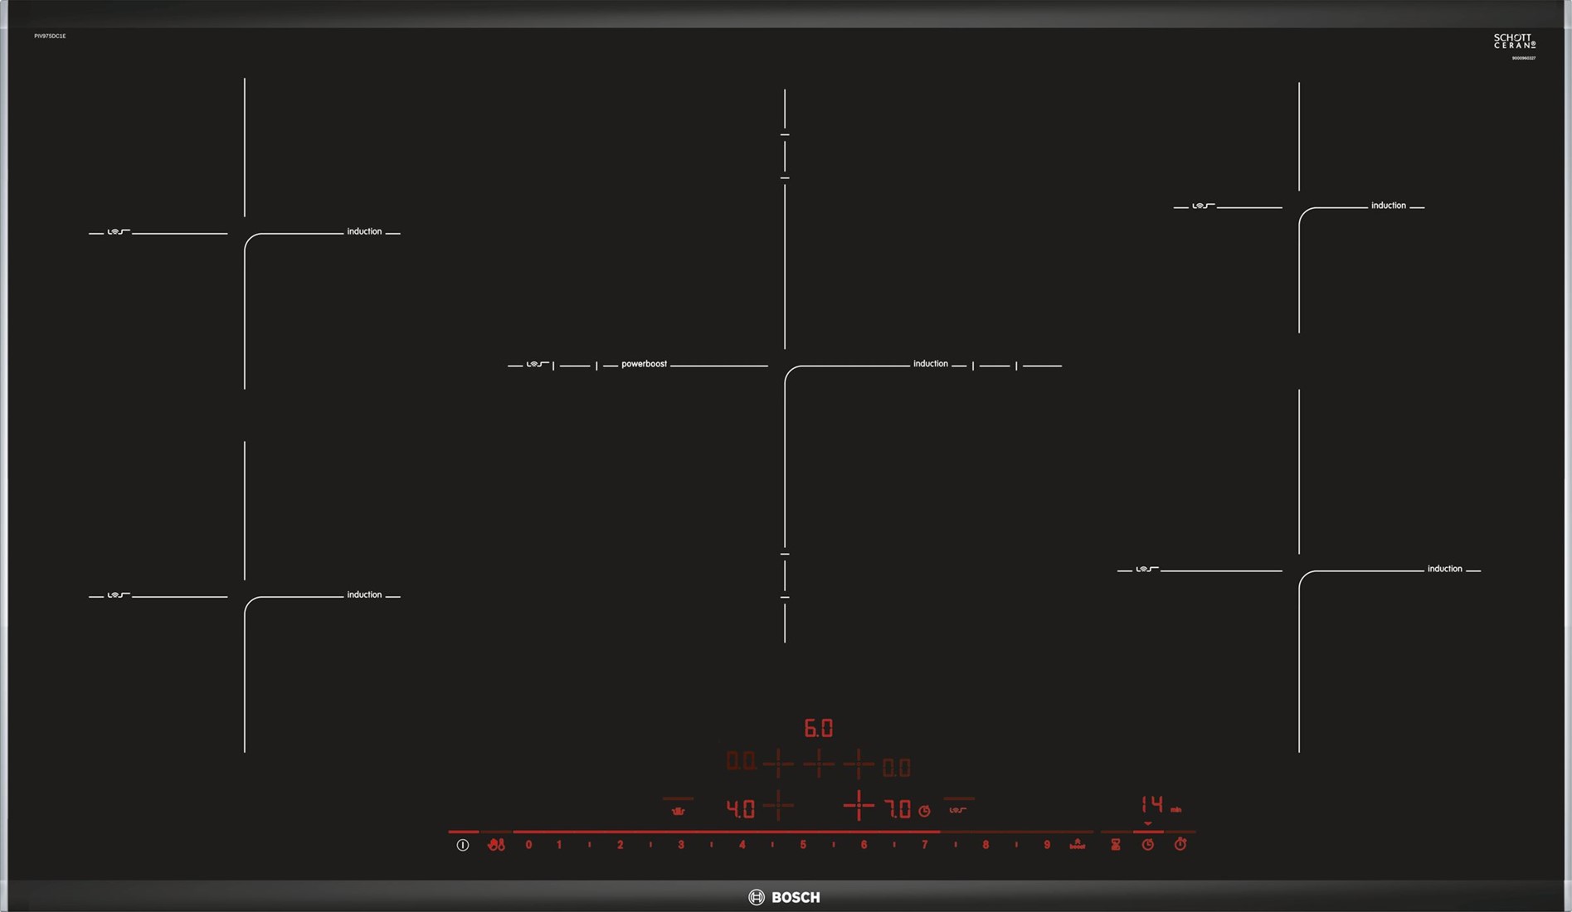Activate the powerboost function icon
The width and height of the screenshot is (1572, 912).
point(1077,844)
